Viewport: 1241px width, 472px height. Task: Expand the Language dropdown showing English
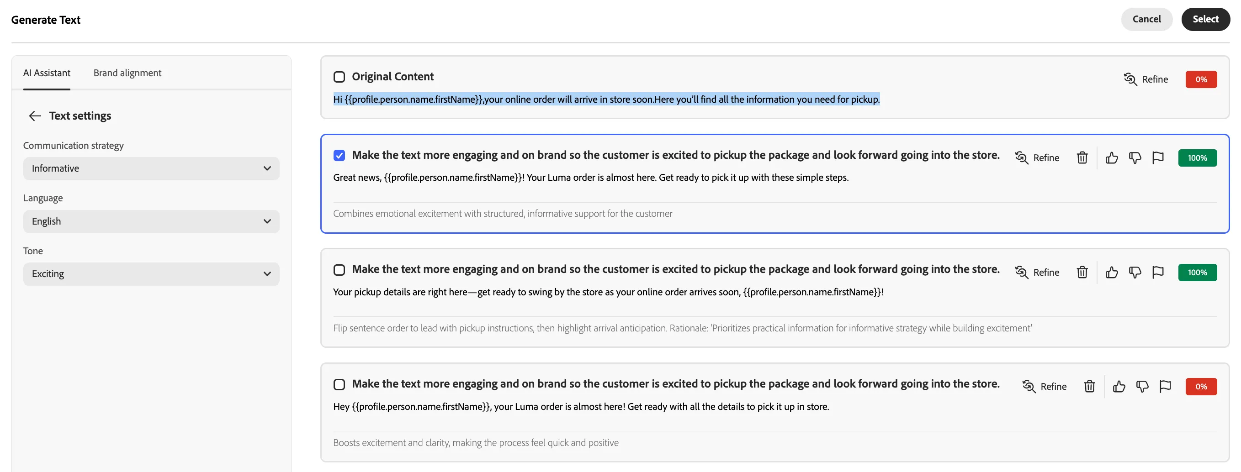[x=151, y=221]
